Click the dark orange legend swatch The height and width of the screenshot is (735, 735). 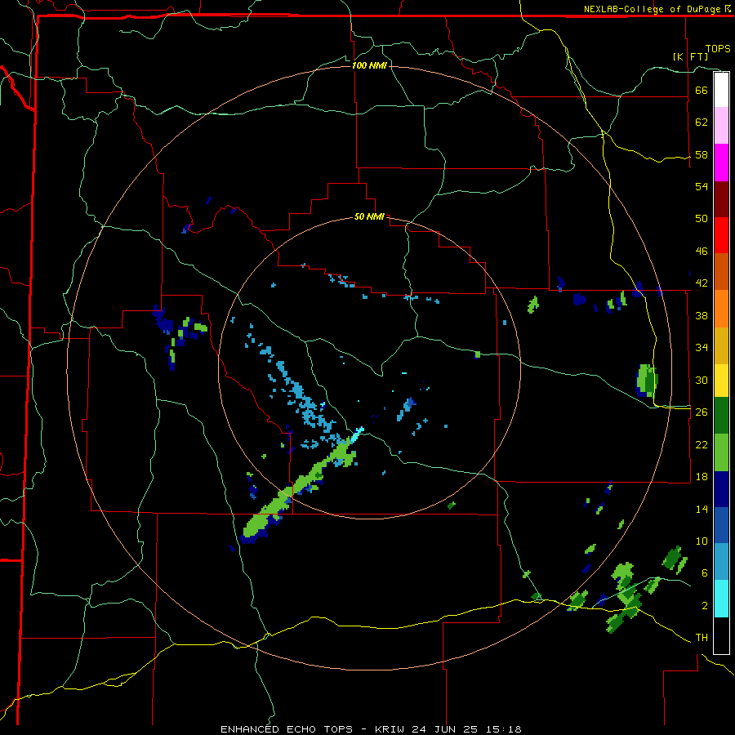[721, 271]
